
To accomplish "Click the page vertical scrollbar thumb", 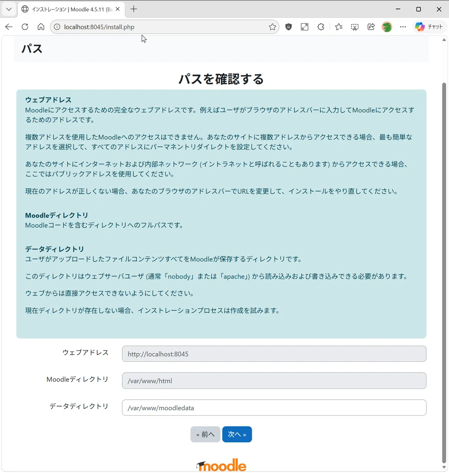I will pyautogui.click(x=444, y=273).
